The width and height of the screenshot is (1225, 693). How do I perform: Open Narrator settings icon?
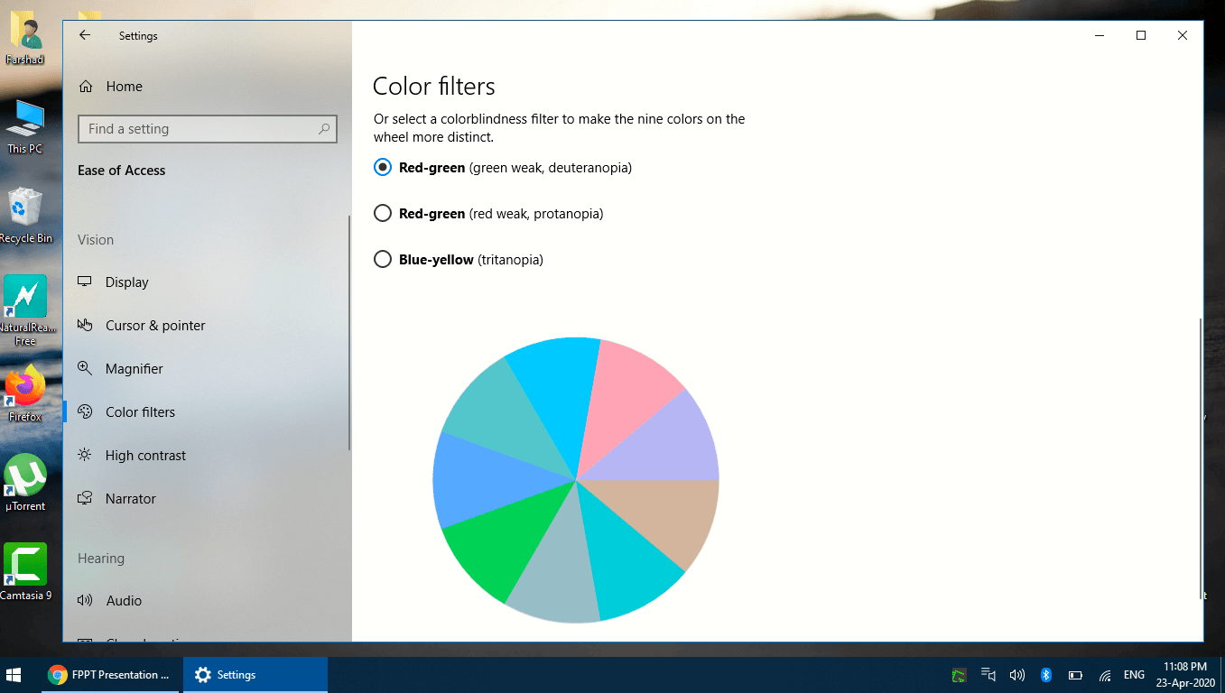pos(85,498)
